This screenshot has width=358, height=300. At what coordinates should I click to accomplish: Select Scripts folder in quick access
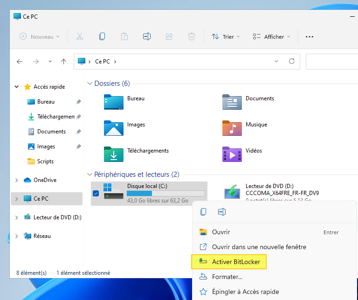click(45, 161)
